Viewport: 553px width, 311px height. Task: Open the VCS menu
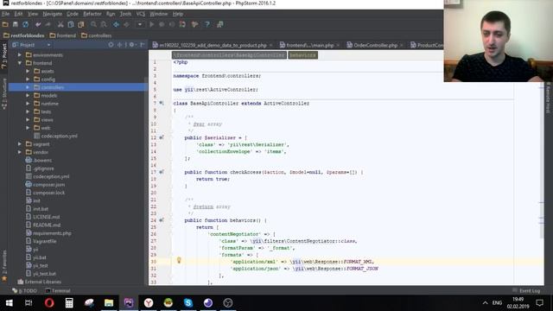pos(140,14)
